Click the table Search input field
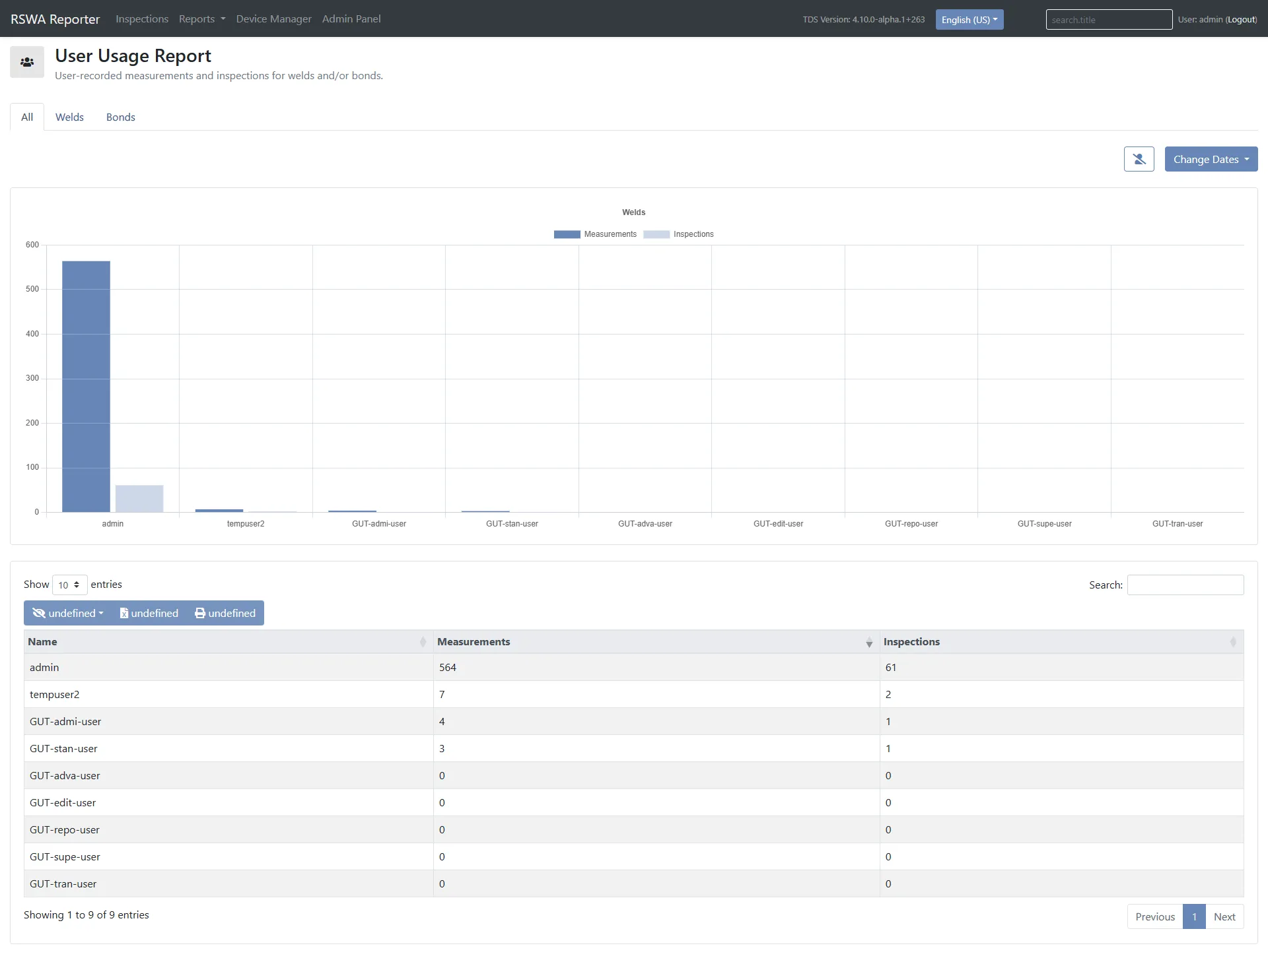 1185,585
